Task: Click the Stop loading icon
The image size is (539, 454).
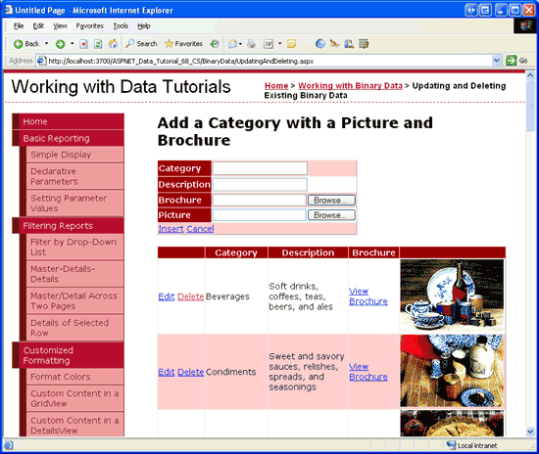Action: click(x=83, y=44)
